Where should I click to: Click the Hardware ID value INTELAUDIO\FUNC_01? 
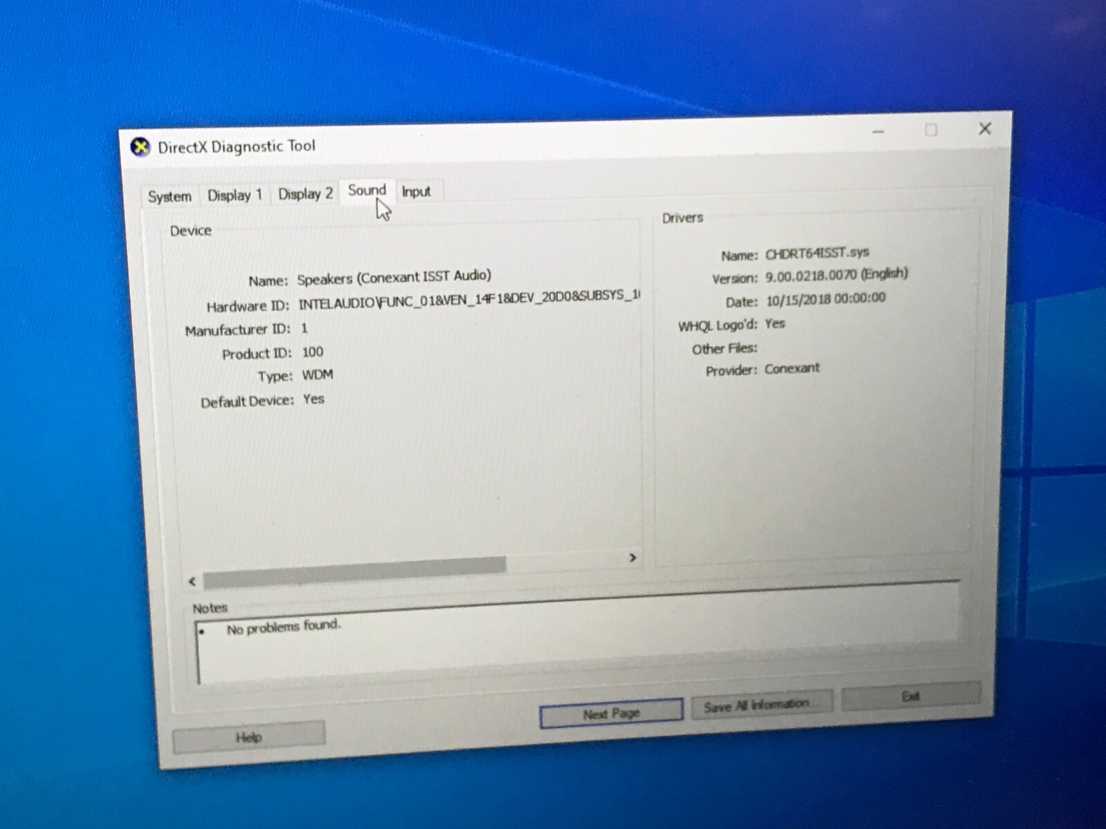[469, 300]
